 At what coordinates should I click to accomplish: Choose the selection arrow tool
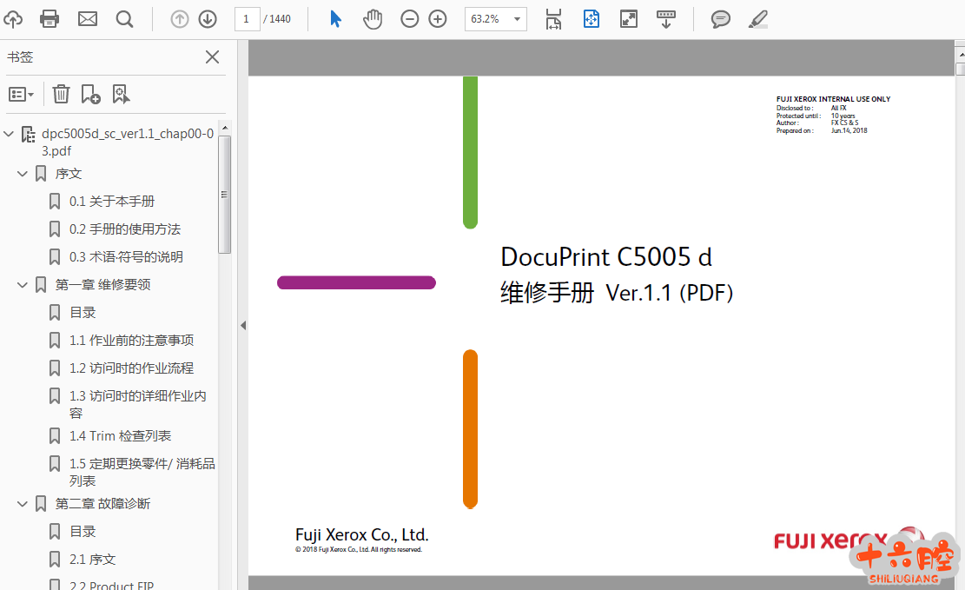(335, 19)
